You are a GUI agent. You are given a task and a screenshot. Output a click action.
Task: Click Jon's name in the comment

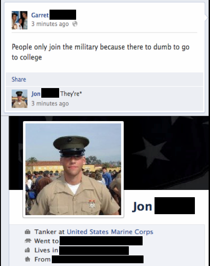pos(36,94)
